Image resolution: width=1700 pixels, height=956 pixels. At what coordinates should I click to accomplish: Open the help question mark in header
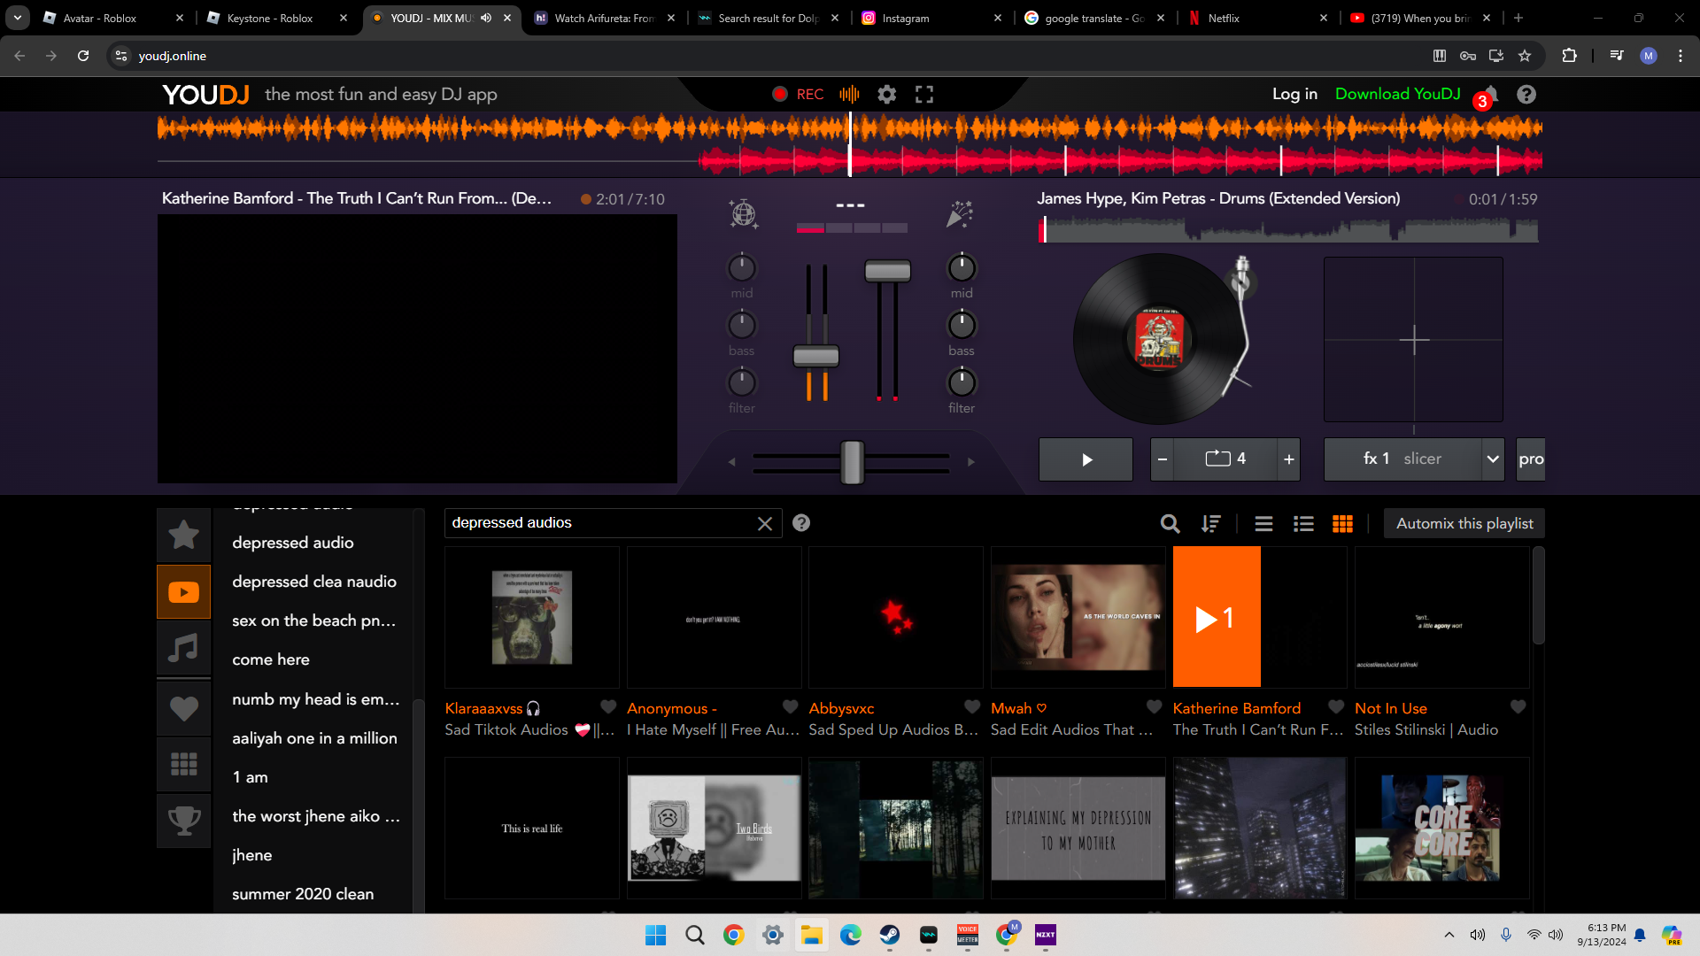pos(1526,94)
